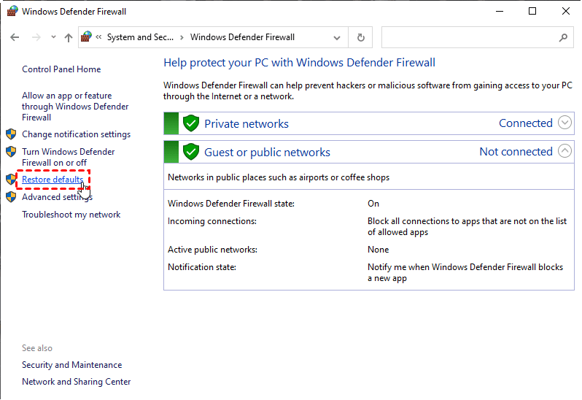
Task: Select Windows Defender Firewall breadcrumb
Action: click(242, 37)
